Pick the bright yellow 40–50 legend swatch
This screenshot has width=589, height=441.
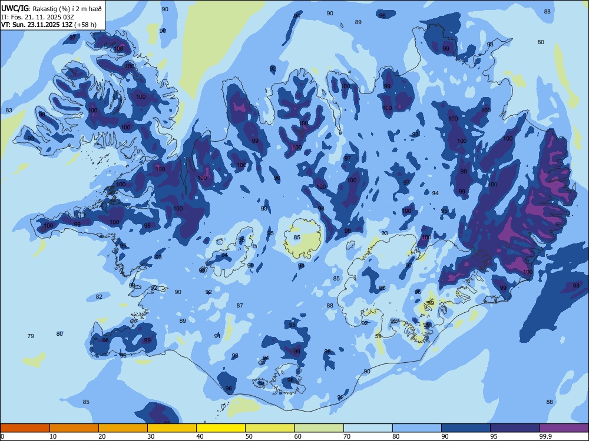point(221,428)
